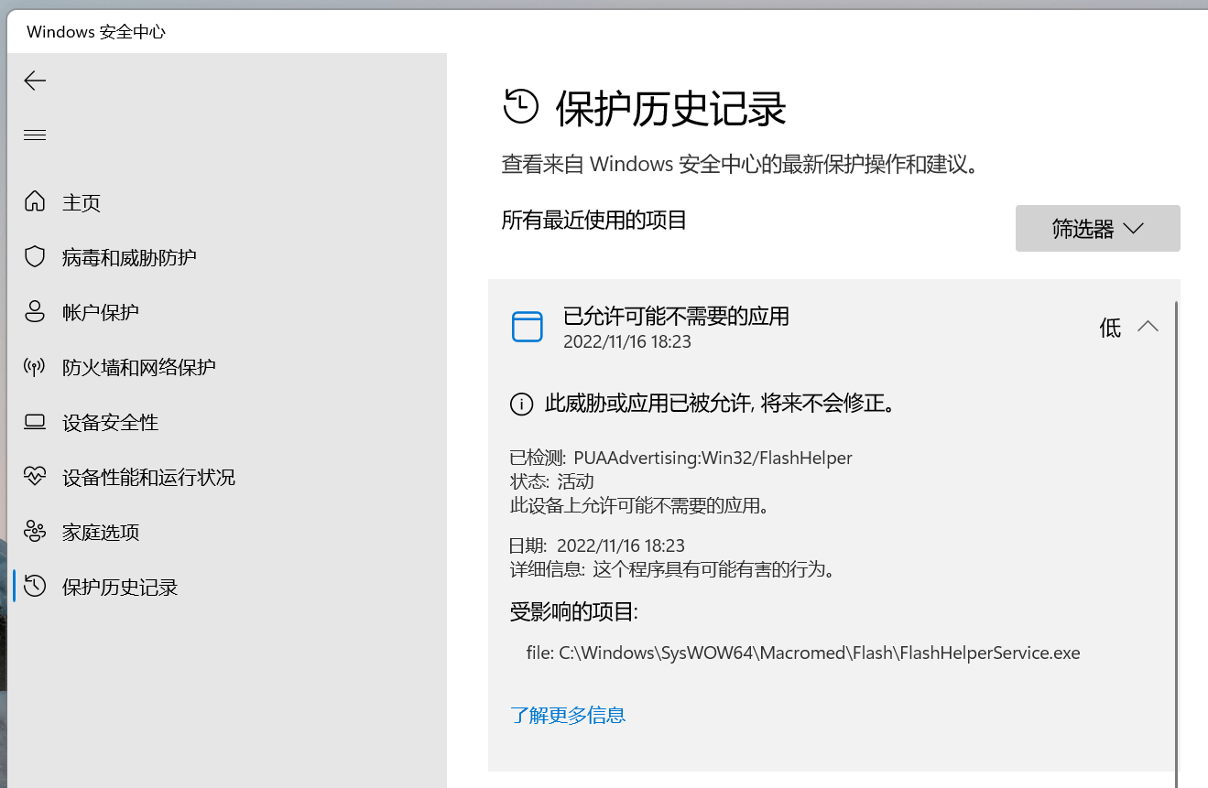Open the 主页 navigation item

(x=227, y=202)
